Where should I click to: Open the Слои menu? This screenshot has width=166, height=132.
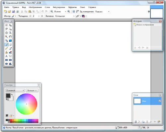[47, 7]
